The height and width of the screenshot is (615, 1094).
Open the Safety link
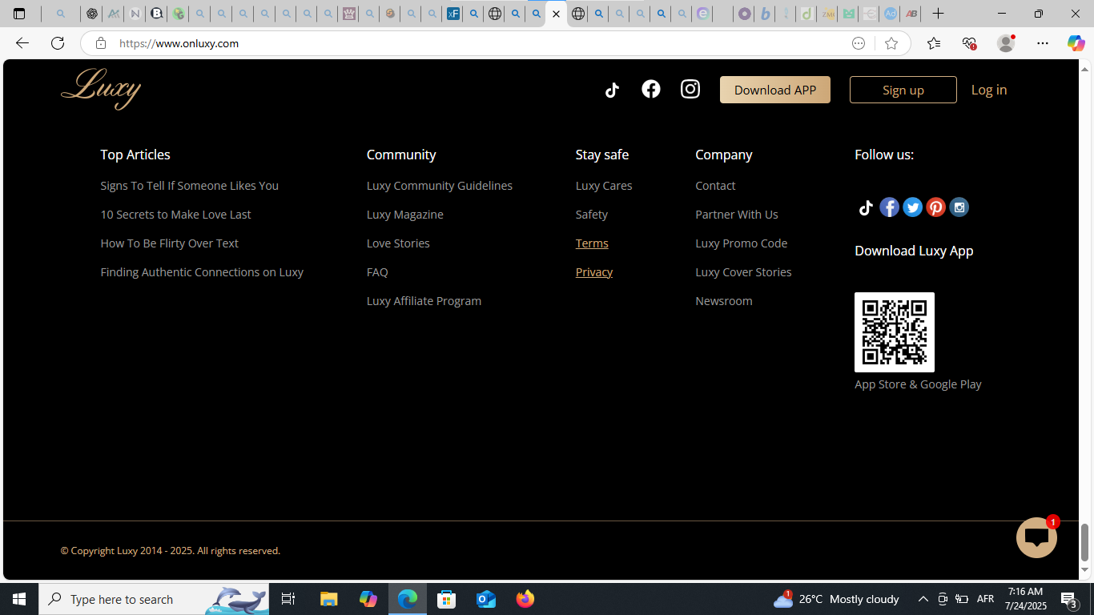tap(592, 215)
